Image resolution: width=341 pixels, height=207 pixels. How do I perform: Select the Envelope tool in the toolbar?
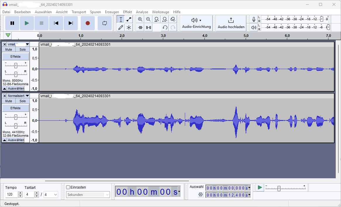coord(129,20)
